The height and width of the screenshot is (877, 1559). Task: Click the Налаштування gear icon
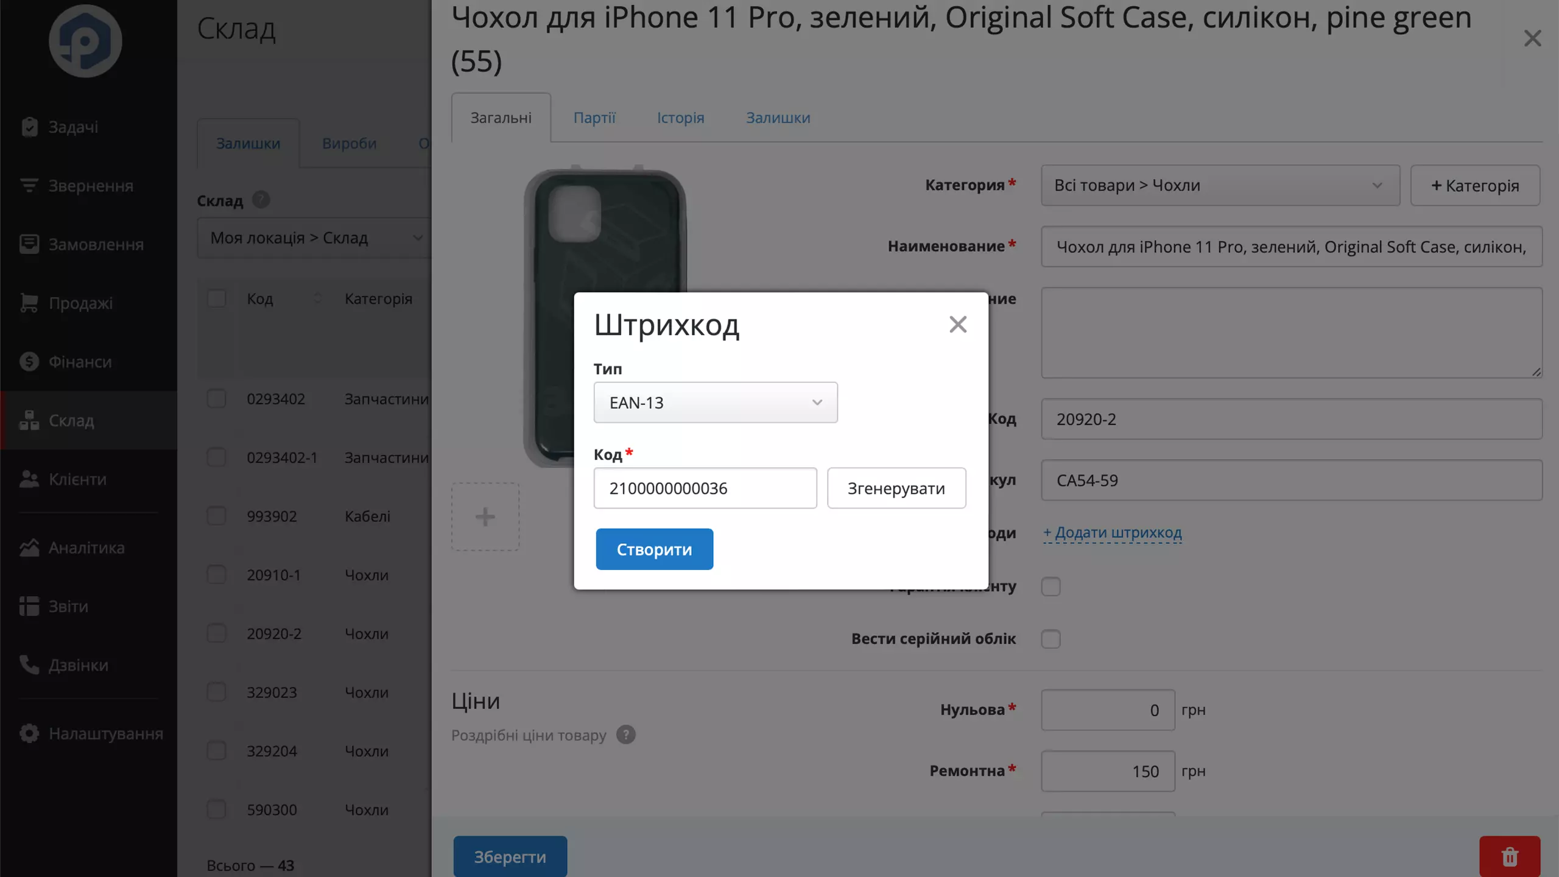(29, 733)
